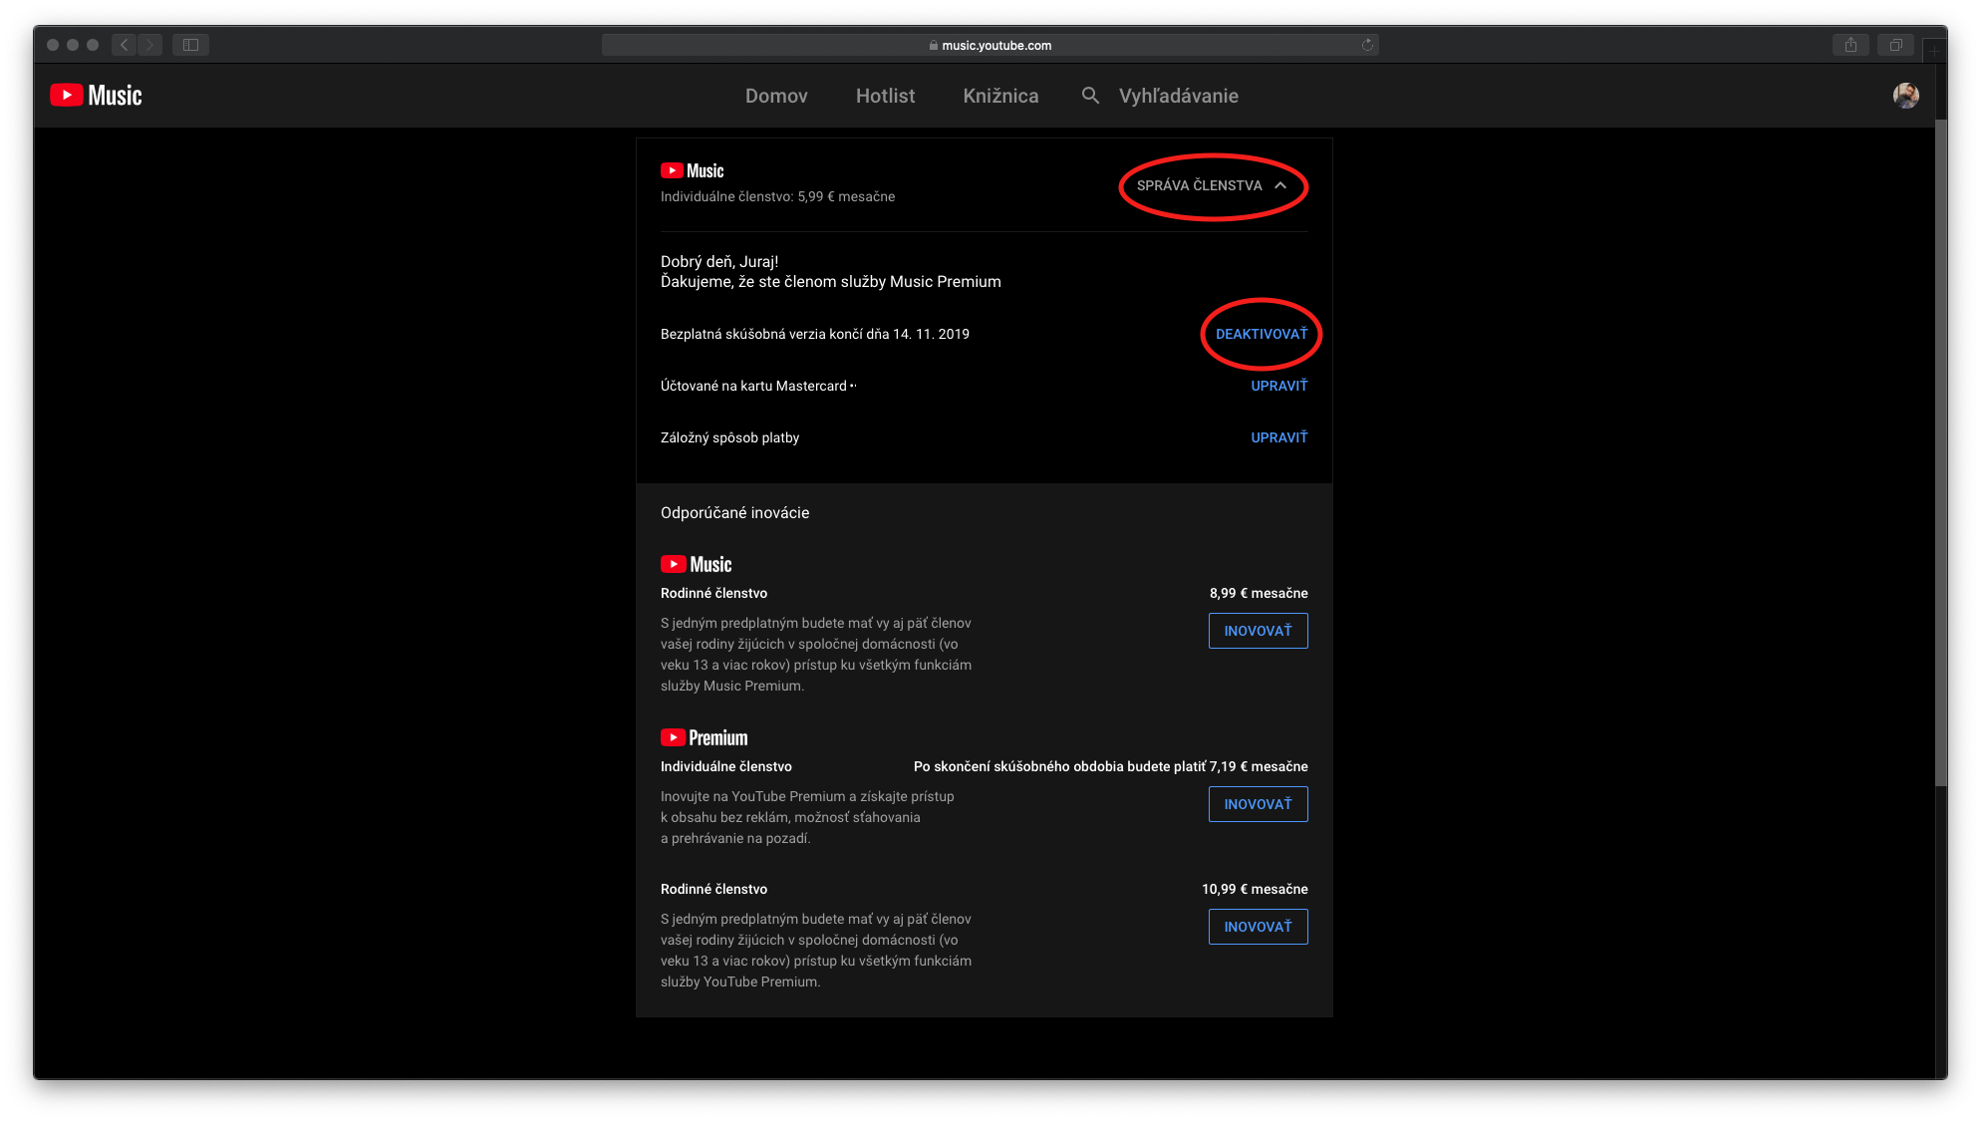Click the YouTube Music logo in header
The width and height of the screenshot is (1981, 1121).
[97, 96]
